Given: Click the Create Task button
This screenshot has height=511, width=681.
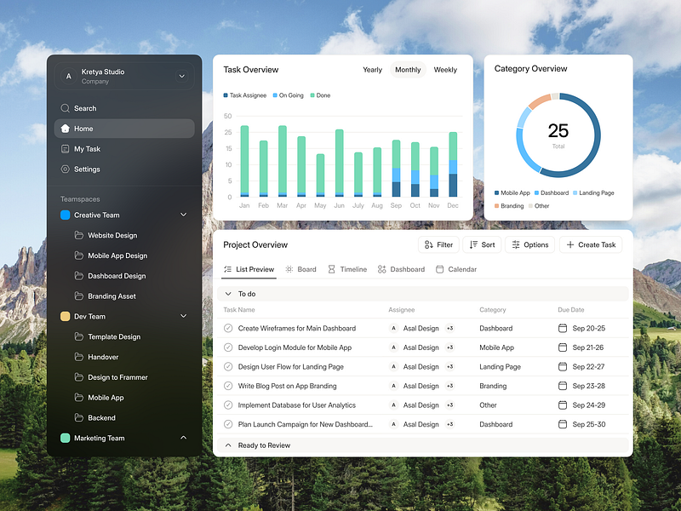Looking at the screenshot, I should tap(591, 244).
